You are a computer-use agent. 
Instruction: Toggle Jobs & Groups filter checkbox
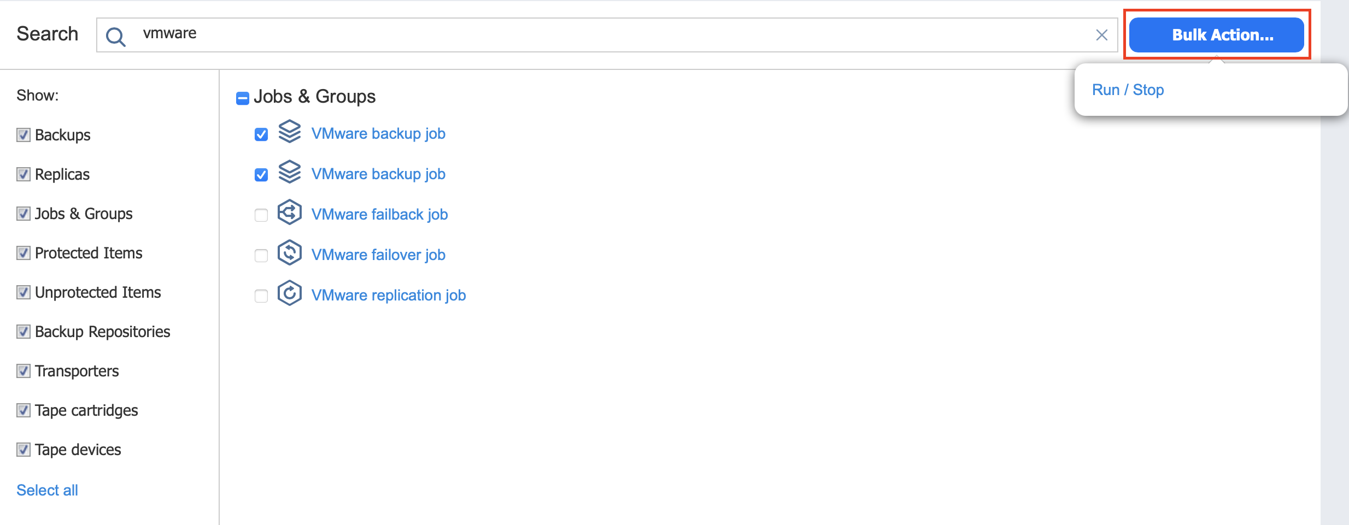24,214
